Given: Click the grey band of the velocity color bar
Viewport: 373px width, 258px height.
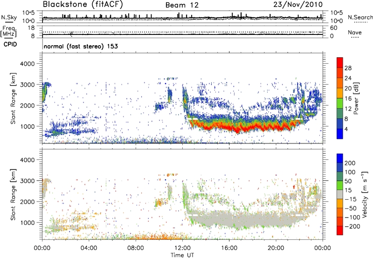Looking at the screenshot, I should tap(340, 195).
